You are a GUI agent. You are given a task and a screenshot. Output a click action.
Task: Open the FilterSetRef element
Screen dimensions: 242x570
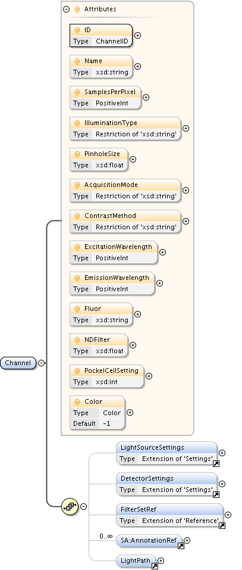pos(169,515)
